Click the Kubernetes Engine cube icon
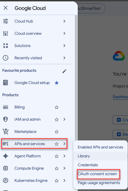 click(x=6, y=180)
